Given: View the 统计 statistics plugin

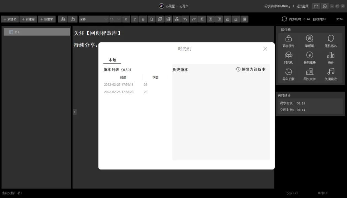Looking at the screenshot, I should (330, 58).
